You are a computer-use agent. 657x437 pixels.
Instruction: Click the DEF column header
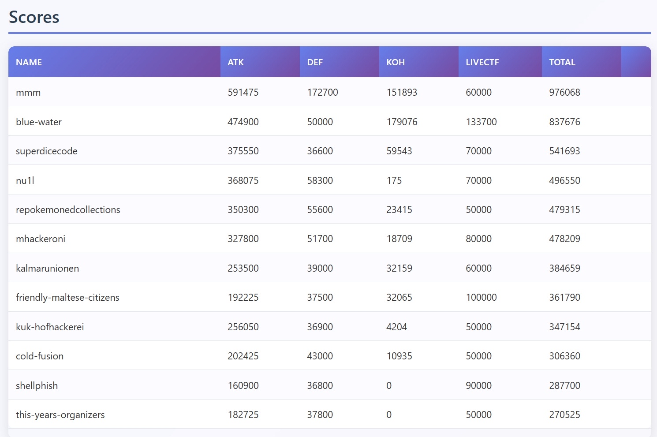click(x=315, y=62)
